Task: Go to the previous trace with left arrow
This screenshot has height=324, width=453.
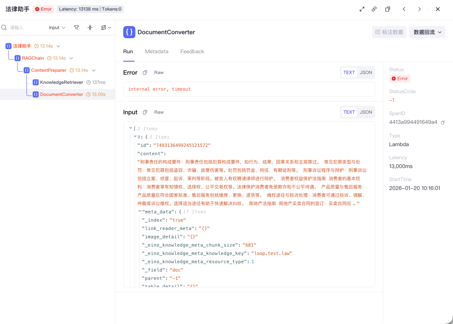Action: 404,9
